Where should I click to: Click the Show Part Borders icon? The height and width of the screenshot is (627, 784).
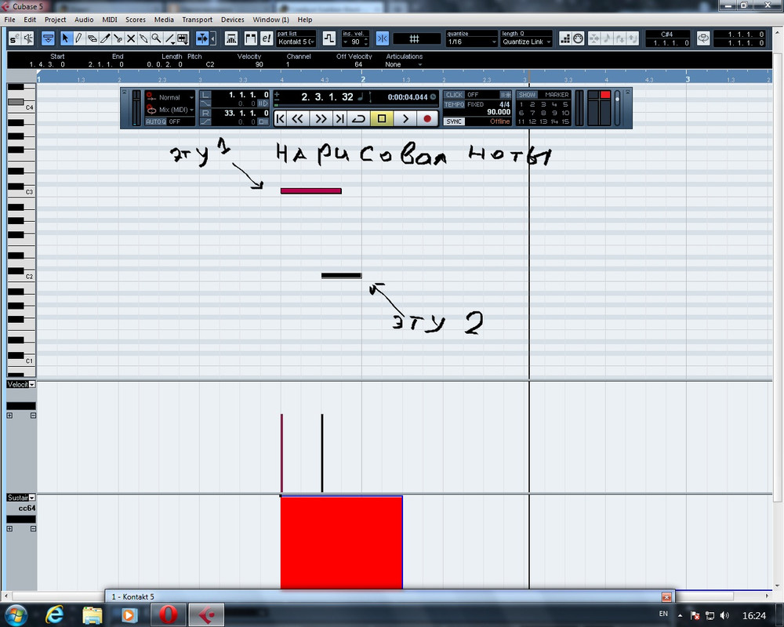click(231, 38)
